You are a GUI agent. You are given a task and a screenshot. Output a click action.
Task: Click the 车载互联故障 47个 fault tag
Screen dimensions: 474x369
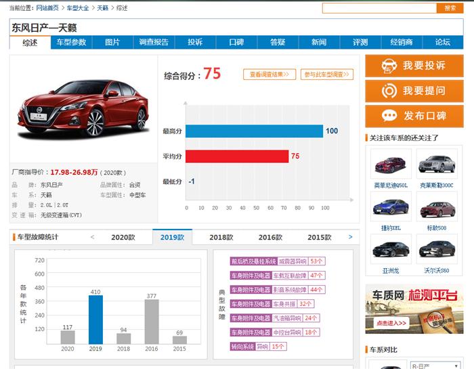point(278,276)
